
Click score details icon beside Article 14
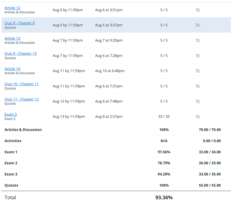click(198, 71)
